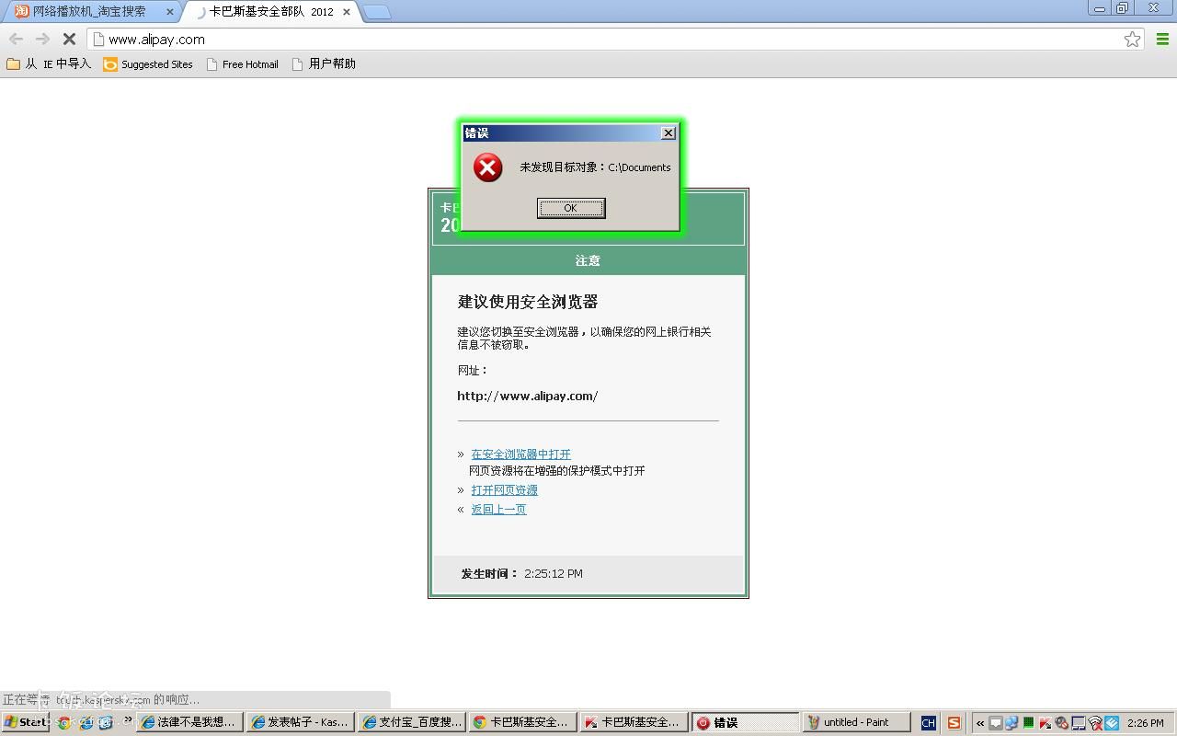Click the red error X icon
The width and height of the screenshot is (1177, 736).
point(488,167)
